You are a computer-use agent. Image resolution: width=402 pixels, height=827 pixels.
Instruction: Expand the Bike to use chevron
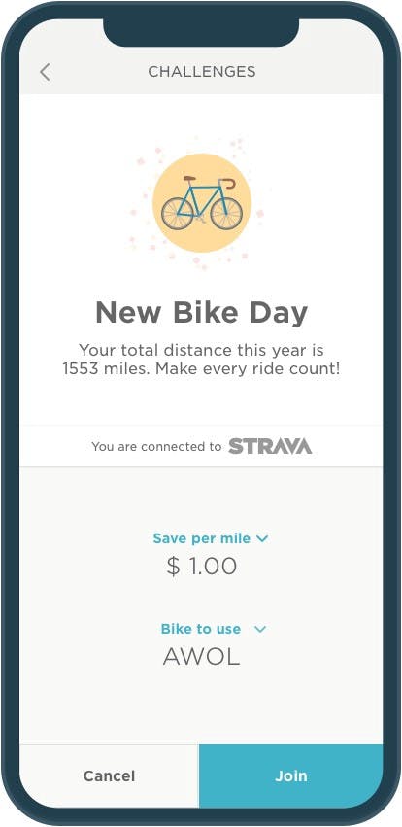pyautogui.click(x=261, y=629)
